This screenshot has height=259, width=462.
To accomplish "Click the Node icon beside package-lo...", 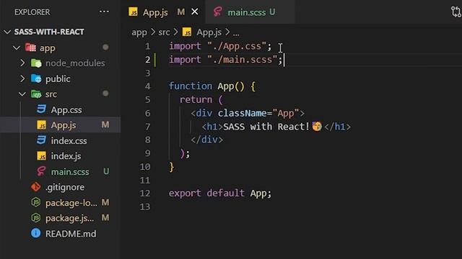I will [35, 202].
